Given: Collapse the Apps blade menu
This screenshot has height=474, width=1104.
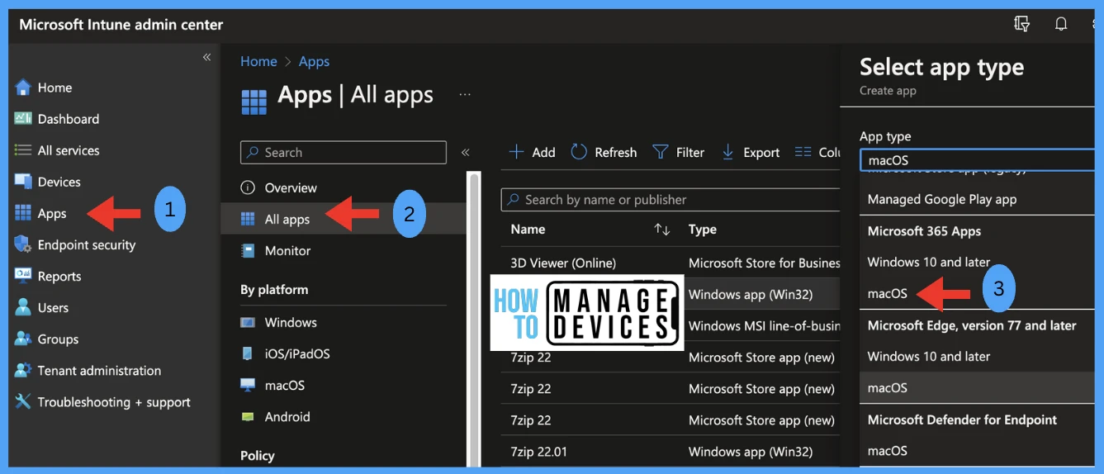Looking at the screenshot, I should 465,152.
